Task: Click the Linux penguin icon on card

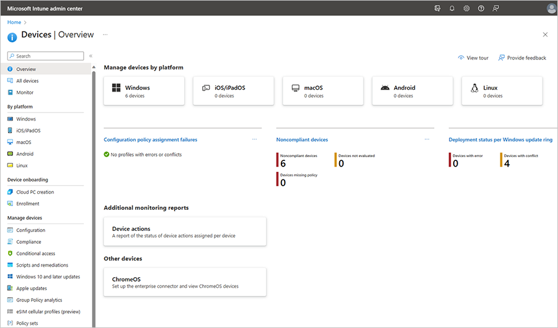Action: tap(474, 88)
